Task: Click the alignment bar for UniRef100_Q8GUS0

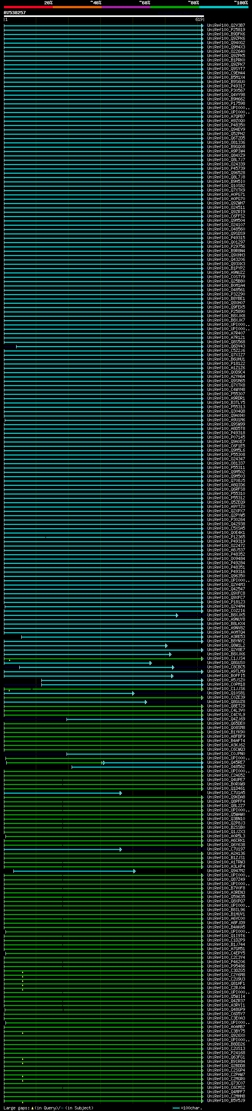Action: tap(78, 663)
